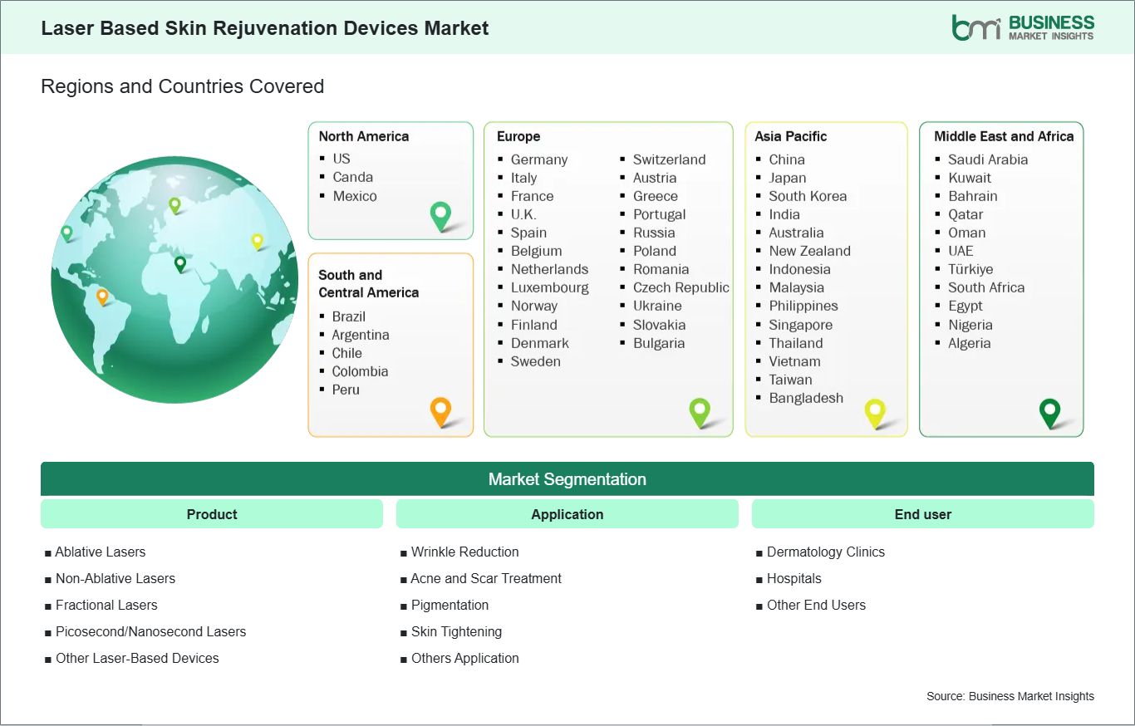
Task: Click the Market Segmentation banner
Action: pyautogui.click(x=567, y=479)
